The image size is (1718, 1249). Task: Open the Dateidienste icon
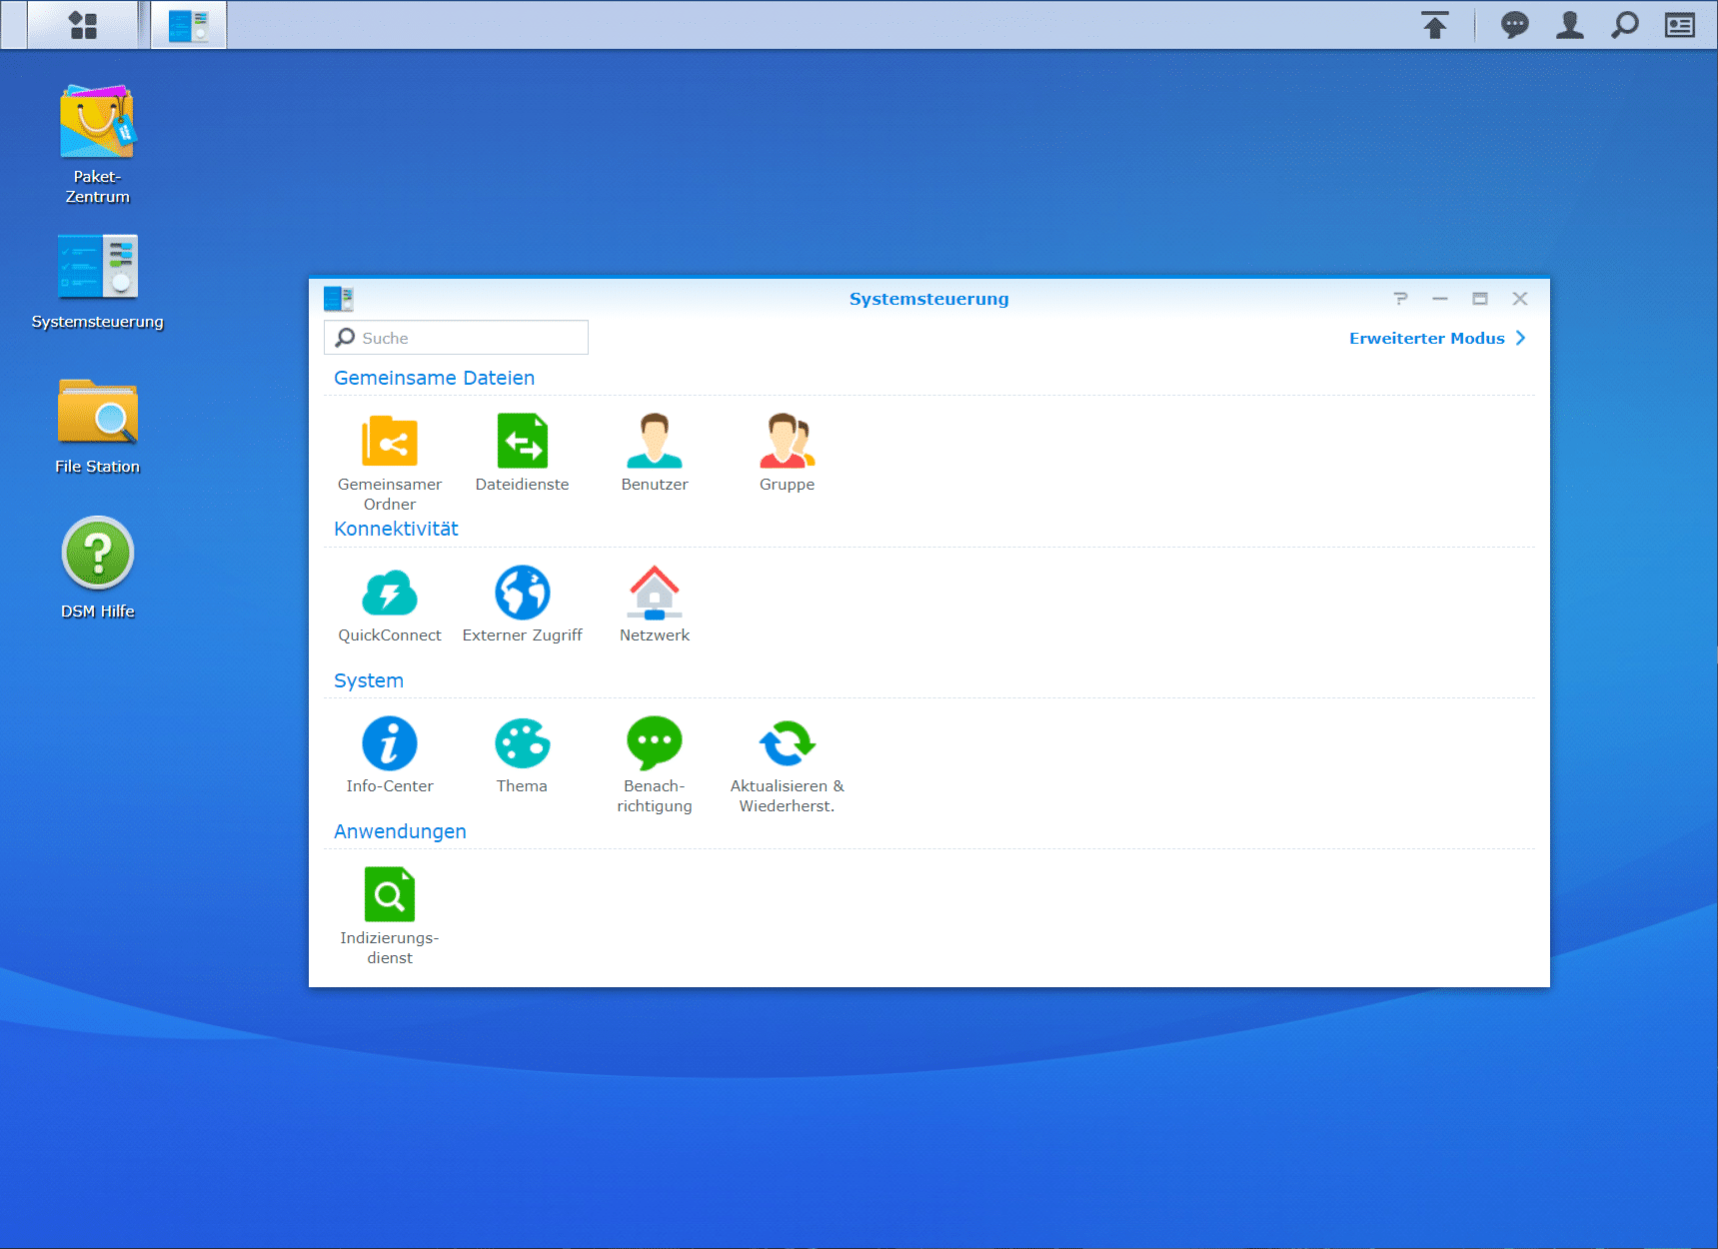[522, 442]
